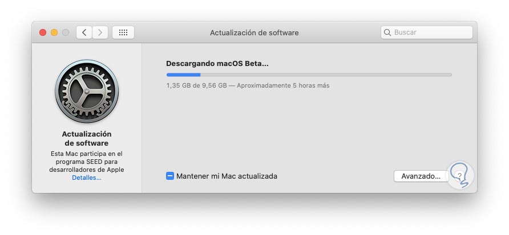Click the Descargando macOS Beta heading
The width and height of the screenshot is (509, 235).
pyautogui.click(x=217, y=64)
